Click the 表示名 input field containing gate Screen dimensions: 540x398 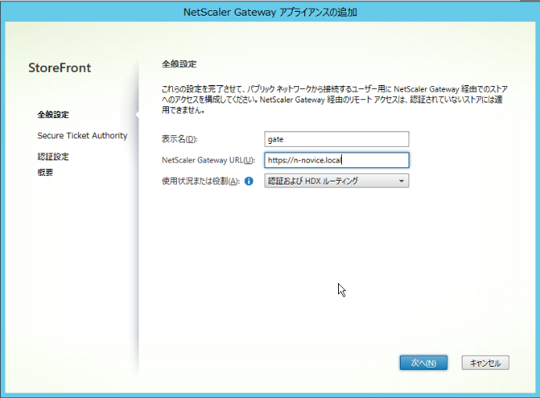coord(337,139)
